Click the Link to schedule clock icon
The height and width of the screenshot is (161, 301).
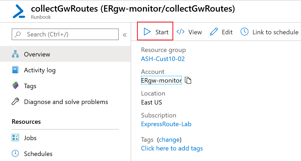point(244,32)
